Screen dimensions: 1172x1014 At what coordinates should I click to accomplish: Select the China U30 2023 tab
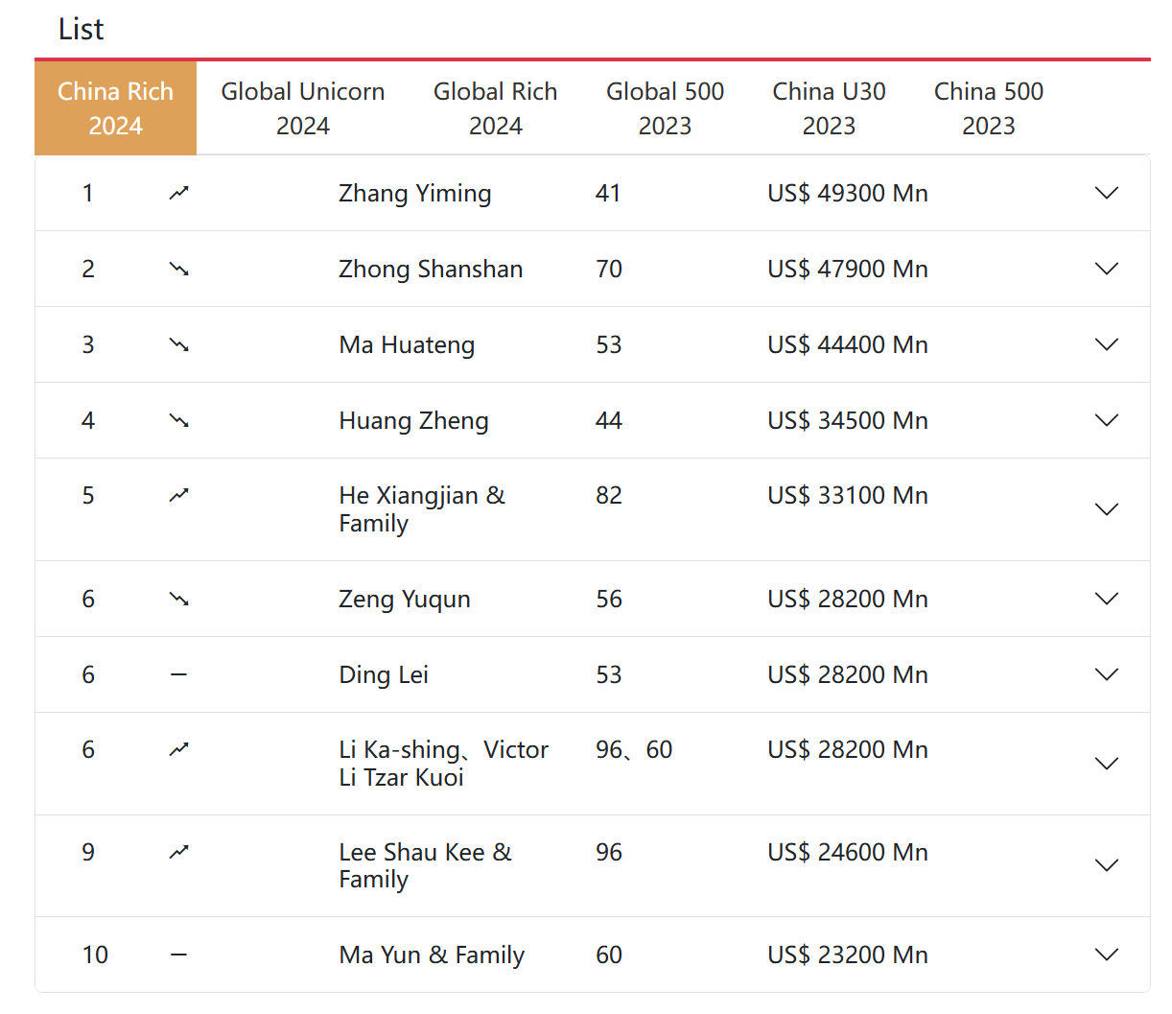[829, 107]
